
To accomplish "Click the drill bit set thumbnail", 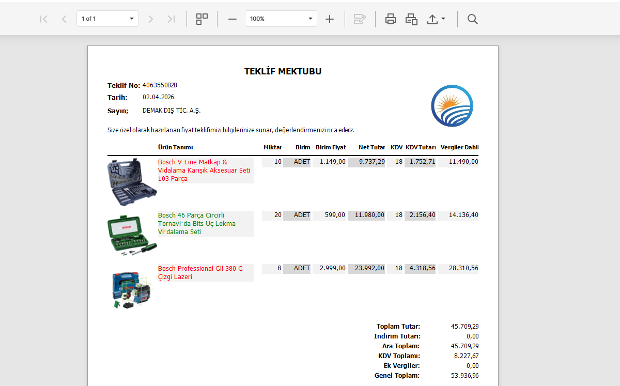I will coord(132,182).
